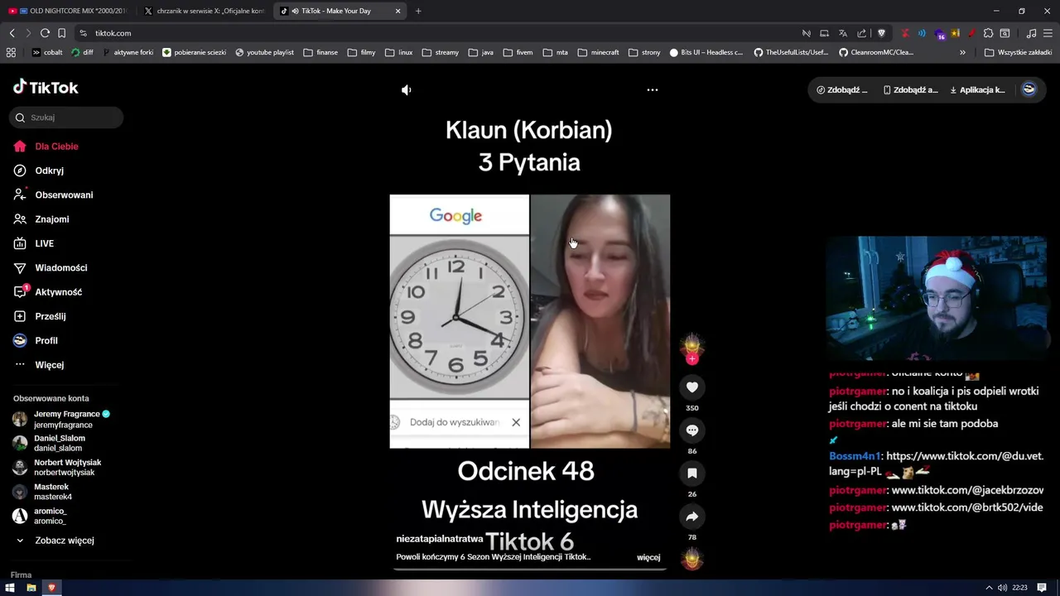Image resolution: width=1060 pixels, height=596 pixels.
Task: Open the spinning sound disc below share
Action: coord(692,560)
